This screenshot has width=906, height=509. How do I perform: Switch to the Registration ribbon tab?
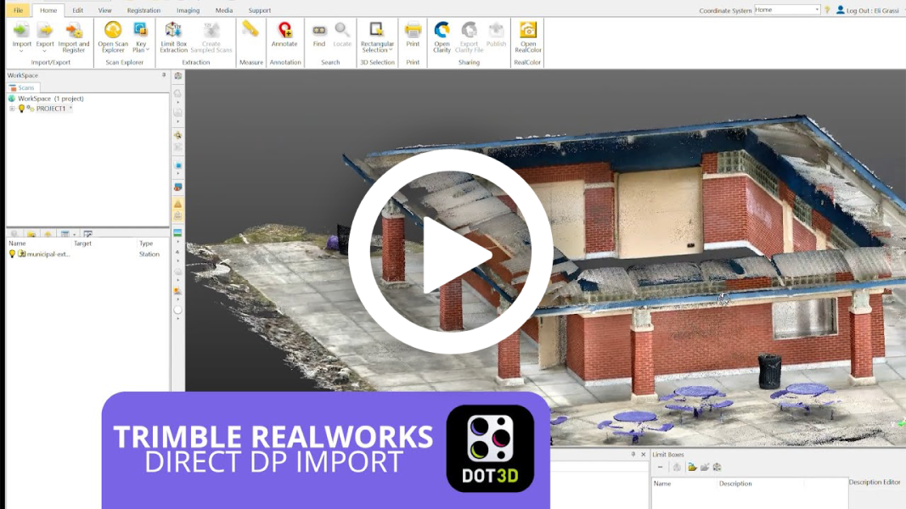click(x=143, y=10)
